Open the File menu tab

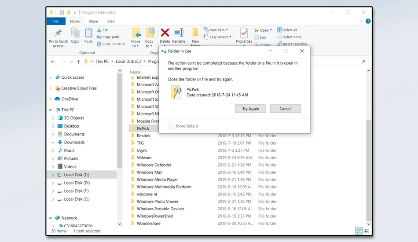tap(56, 21)
